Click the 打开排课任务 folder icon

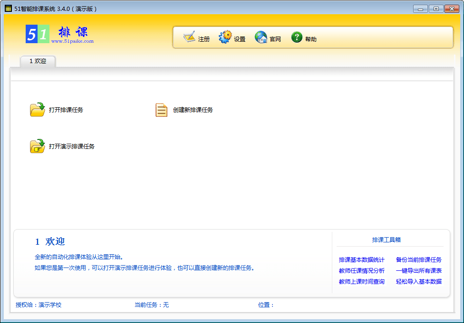(37, 110)
